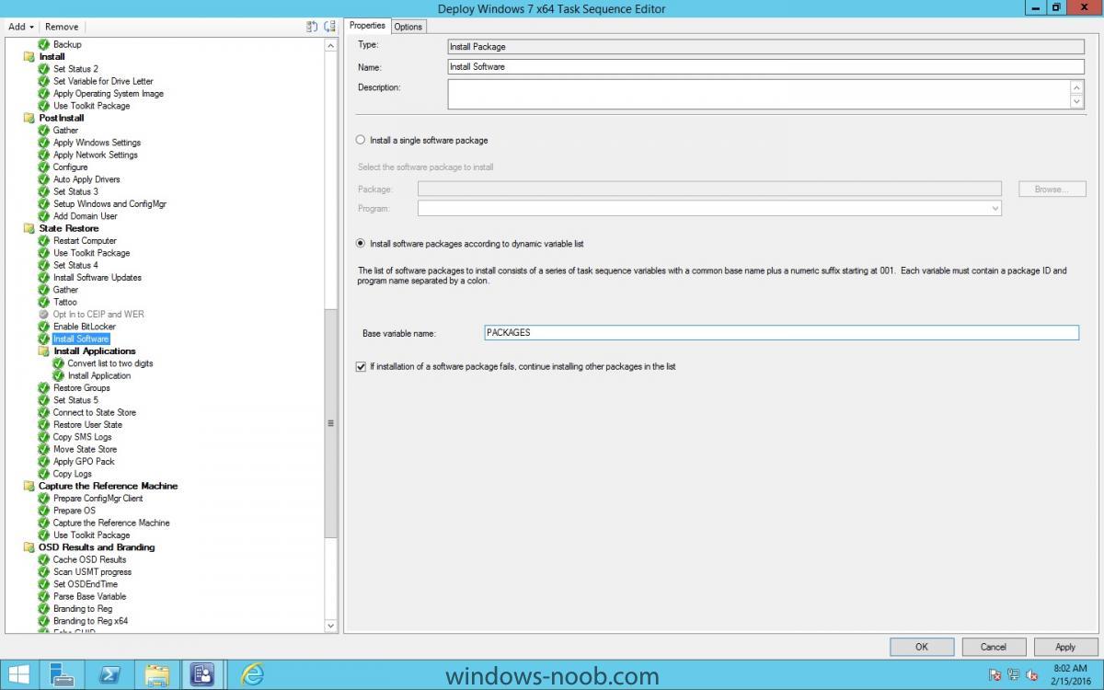Click the check icon beside Setup Windows and ConfigMgr
Viewport: 1104px width, 690px height.
tap(43, 204)
